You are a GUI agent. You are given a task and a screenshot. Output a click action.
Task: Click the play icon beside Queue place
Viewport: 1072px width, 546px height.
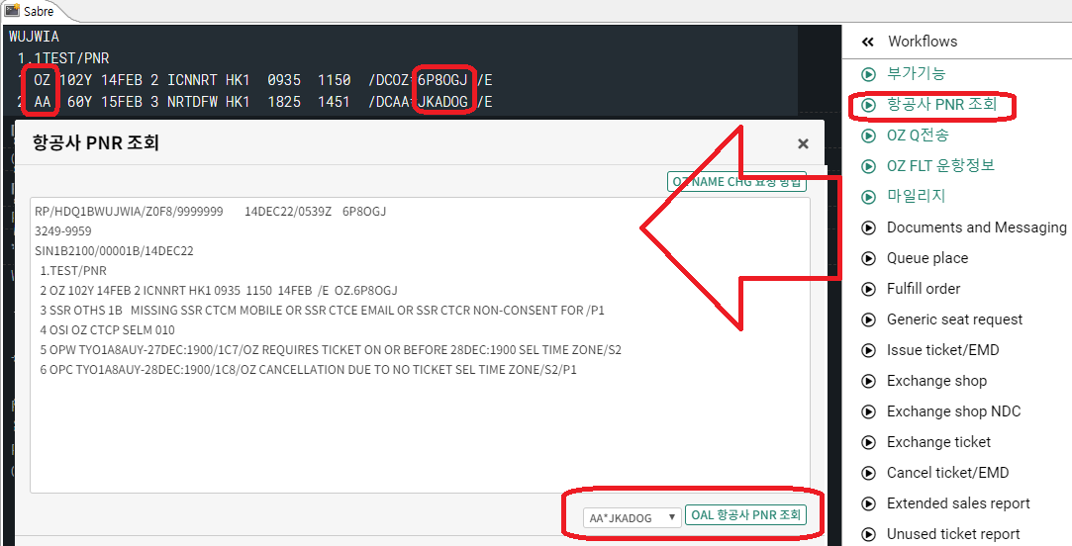(x=869, y=258)
